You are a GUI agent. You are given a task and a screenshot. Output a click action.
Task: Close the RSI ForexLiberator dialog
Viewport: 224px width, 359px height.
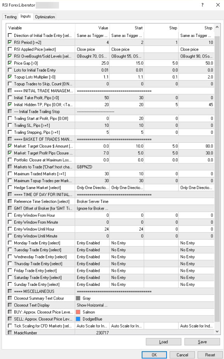click(218, 5)
